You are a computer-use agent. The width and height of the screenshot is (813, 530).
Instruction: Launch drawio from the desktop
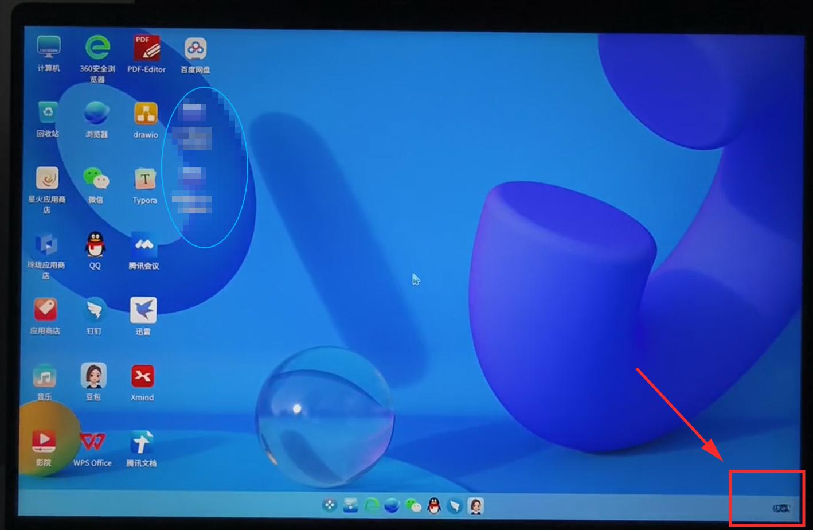(146, 114)
